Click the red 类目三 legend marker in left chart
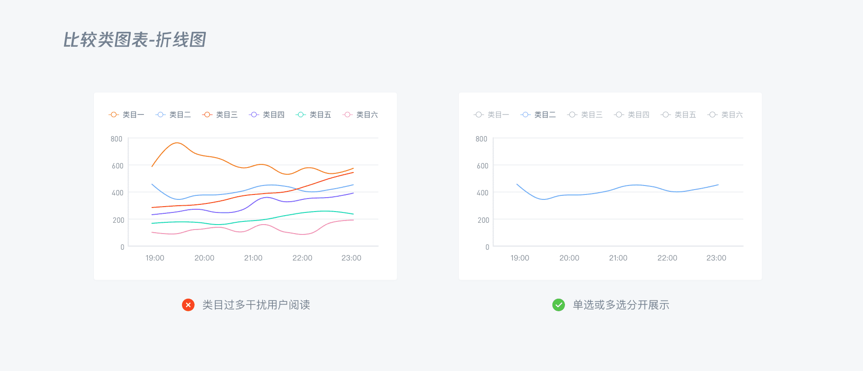 point(208,115)
